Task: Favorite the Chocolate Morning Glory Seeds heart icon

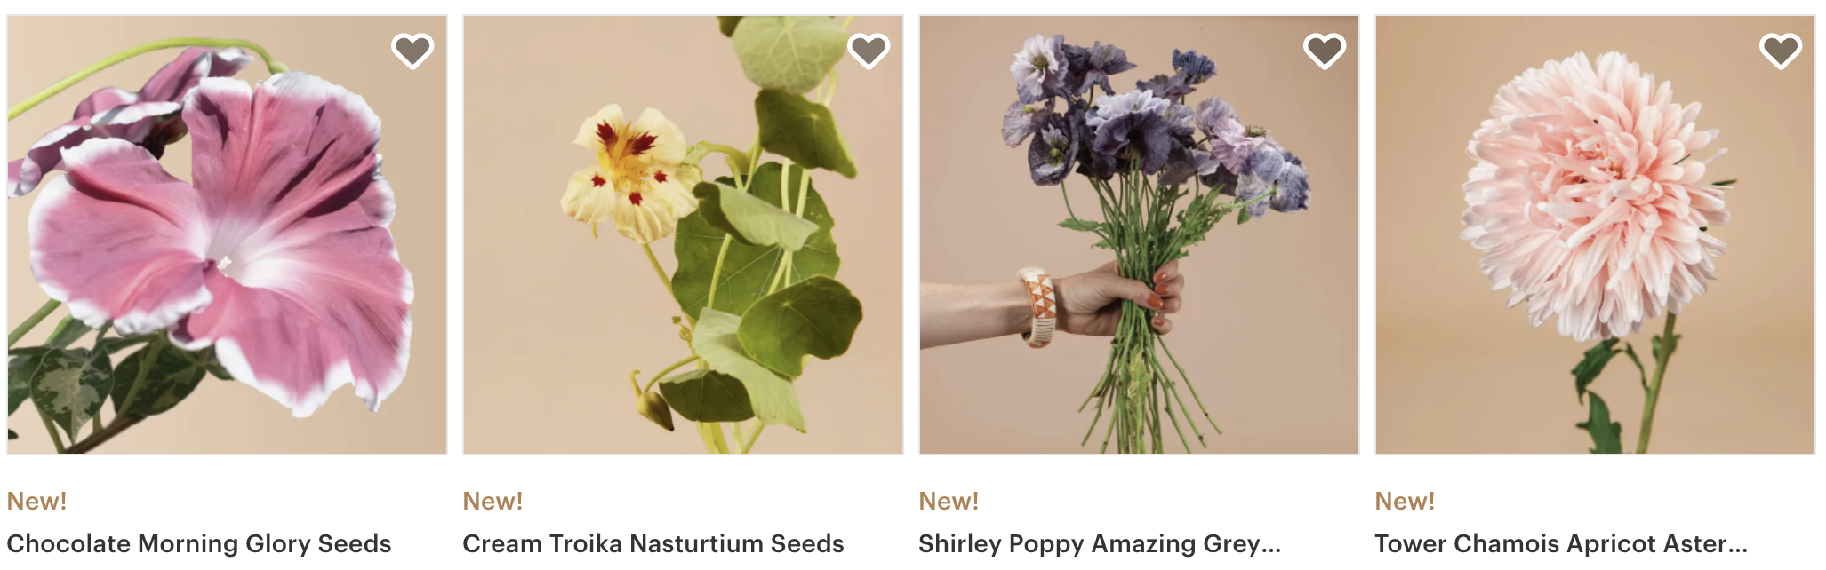Action: pyautogui.click(x=412, y=51)
